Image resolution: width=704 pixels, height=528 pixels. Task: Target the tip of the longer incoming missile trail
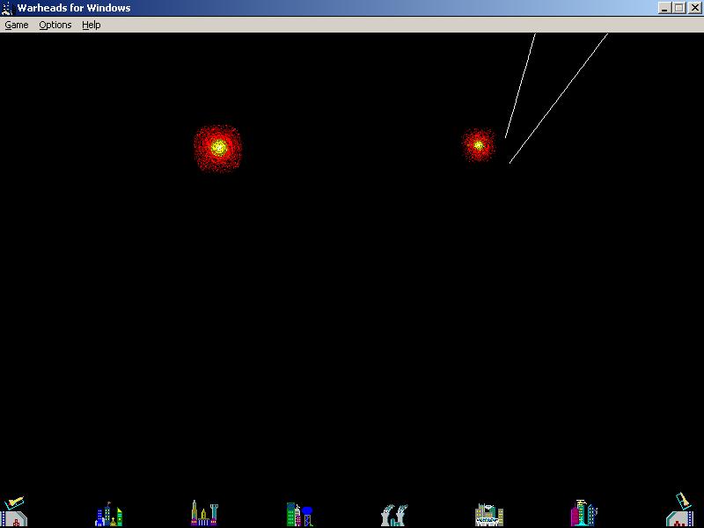click(510, 163)
